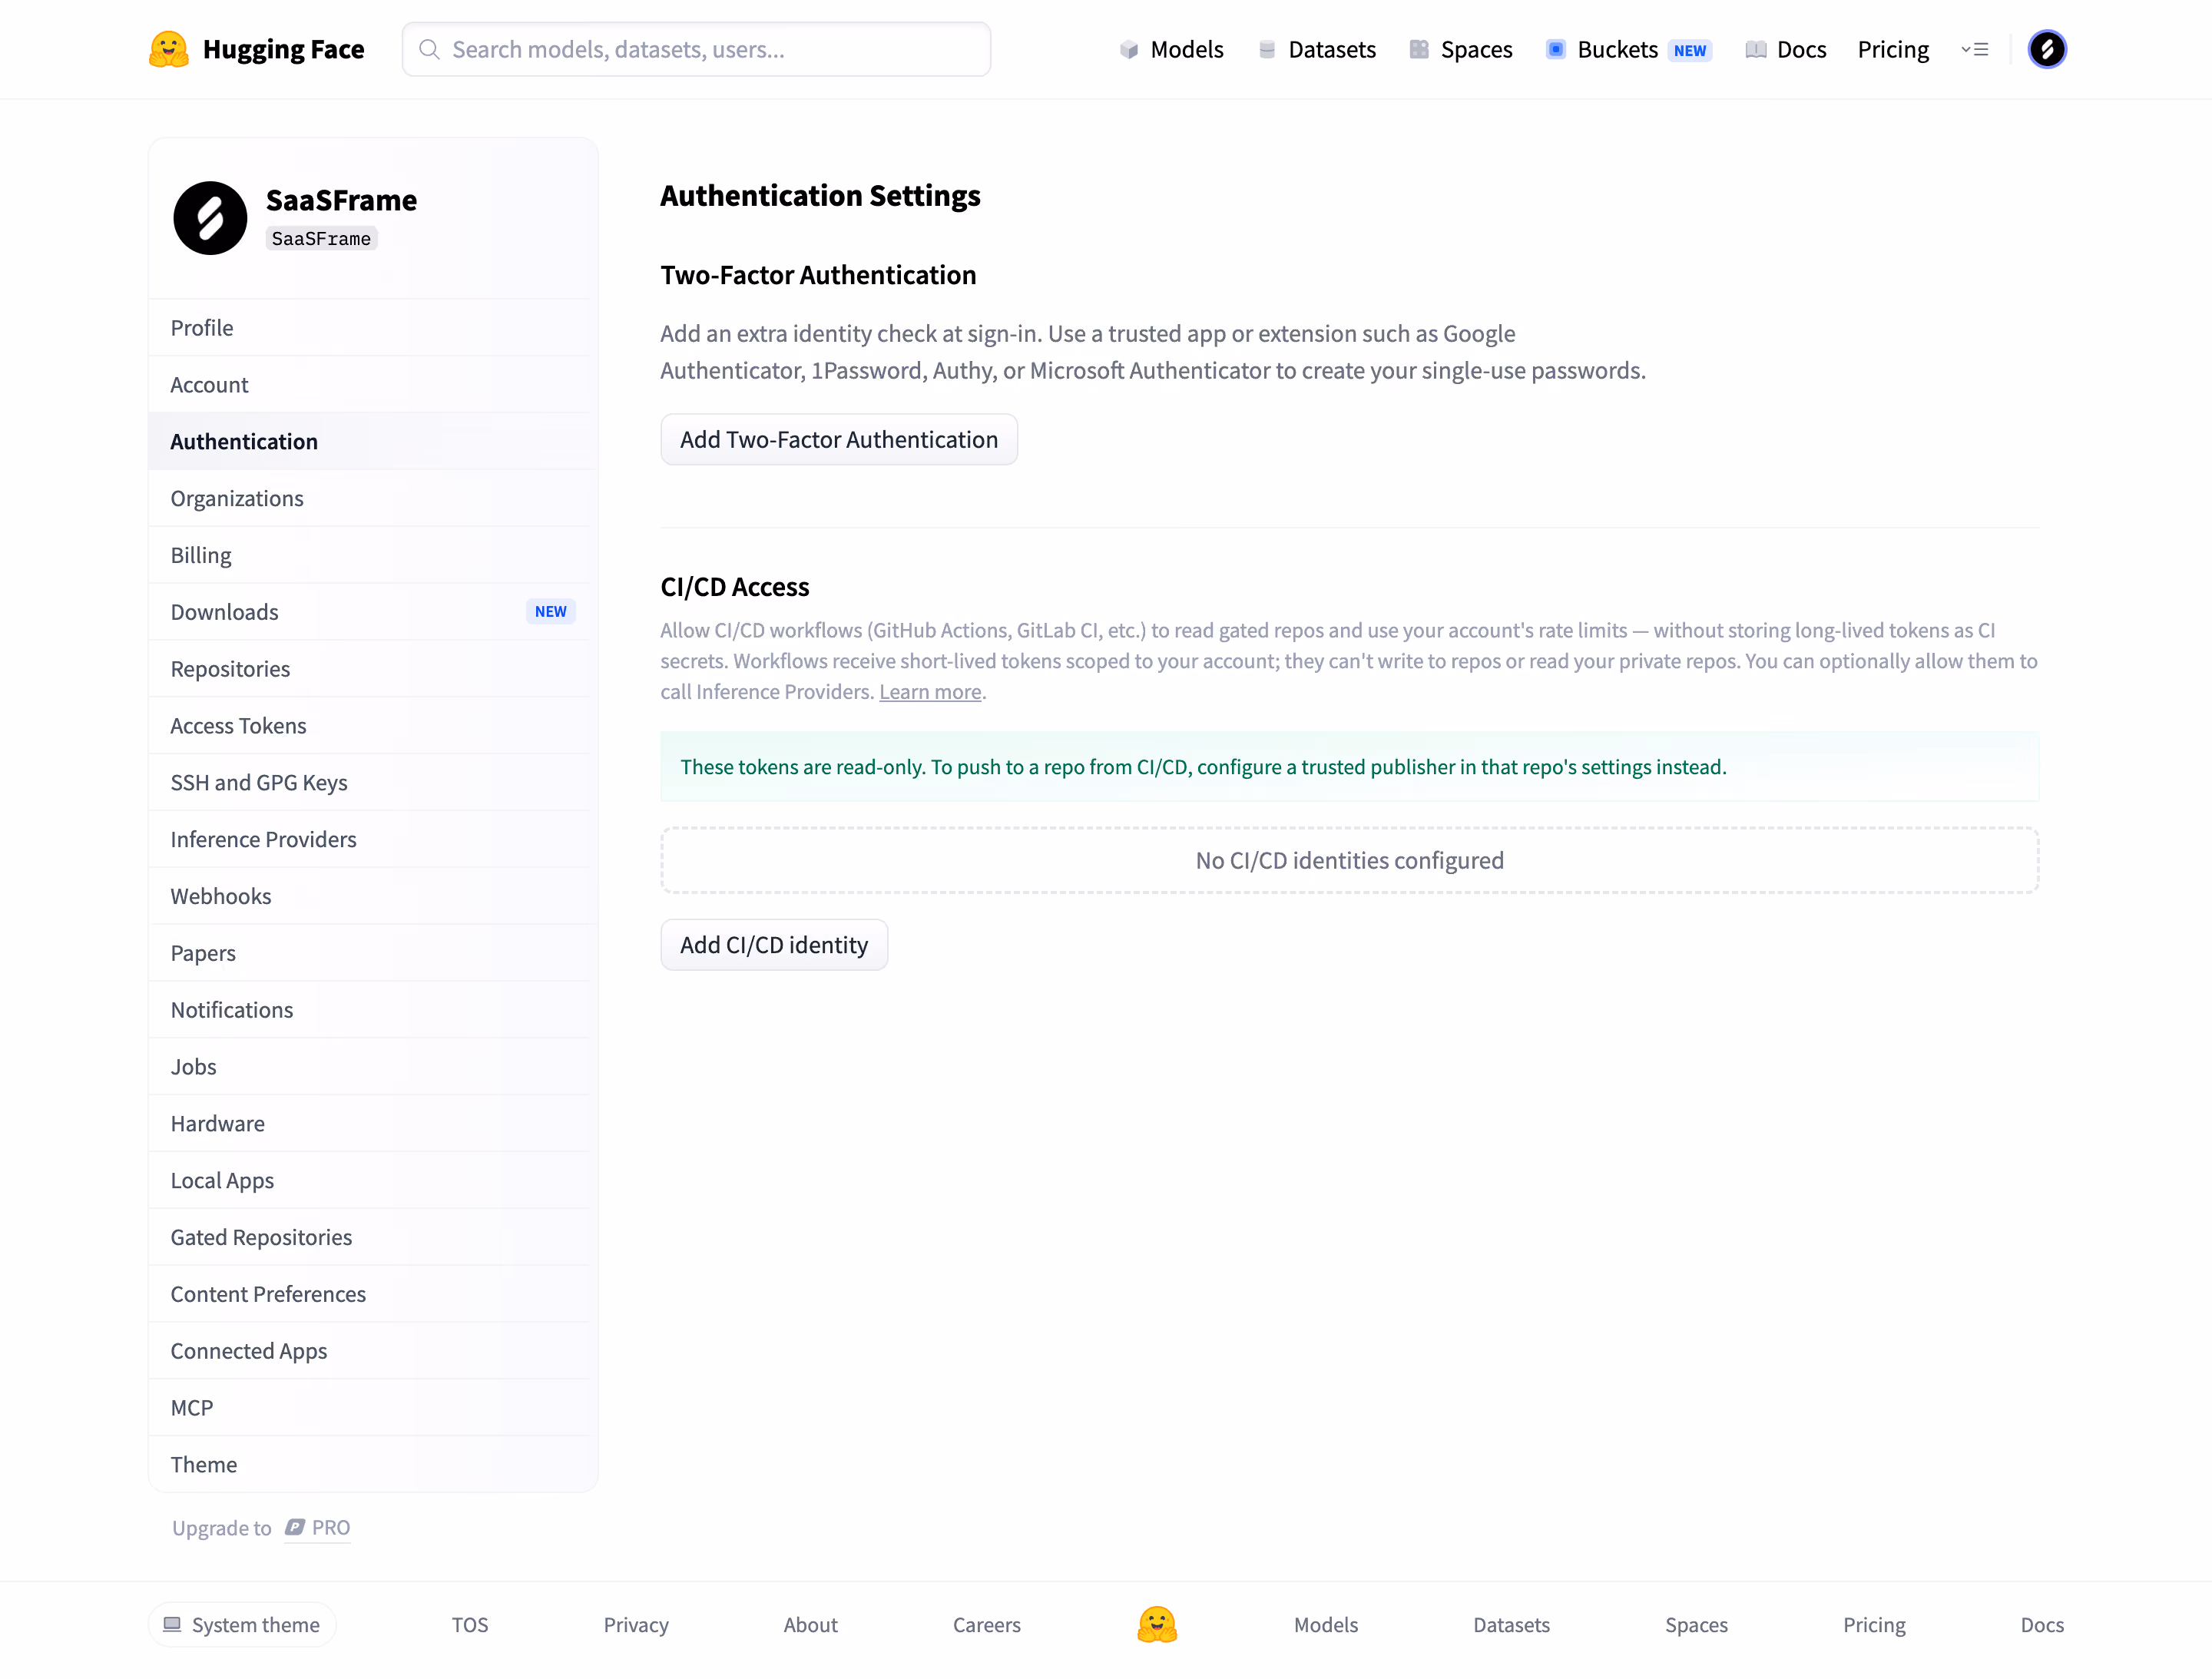Open Gated Repositories settings
2212x1679 pixels.
(373, 1237)
